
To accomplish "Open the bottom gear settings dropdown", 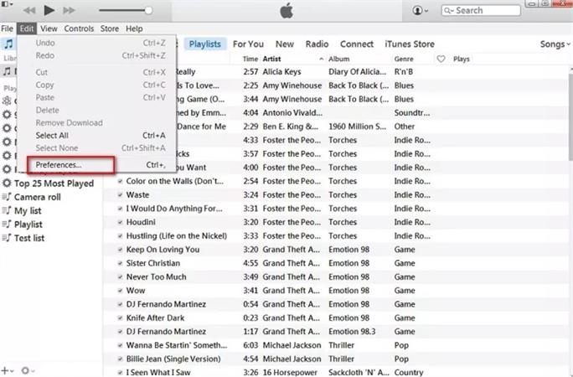I will pyautogui.click(x=28, y=370).
